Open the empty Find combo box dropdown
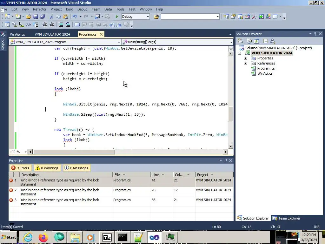Viewport: 325px width, 244px height. pyautogui.click(x=218, y=17)
